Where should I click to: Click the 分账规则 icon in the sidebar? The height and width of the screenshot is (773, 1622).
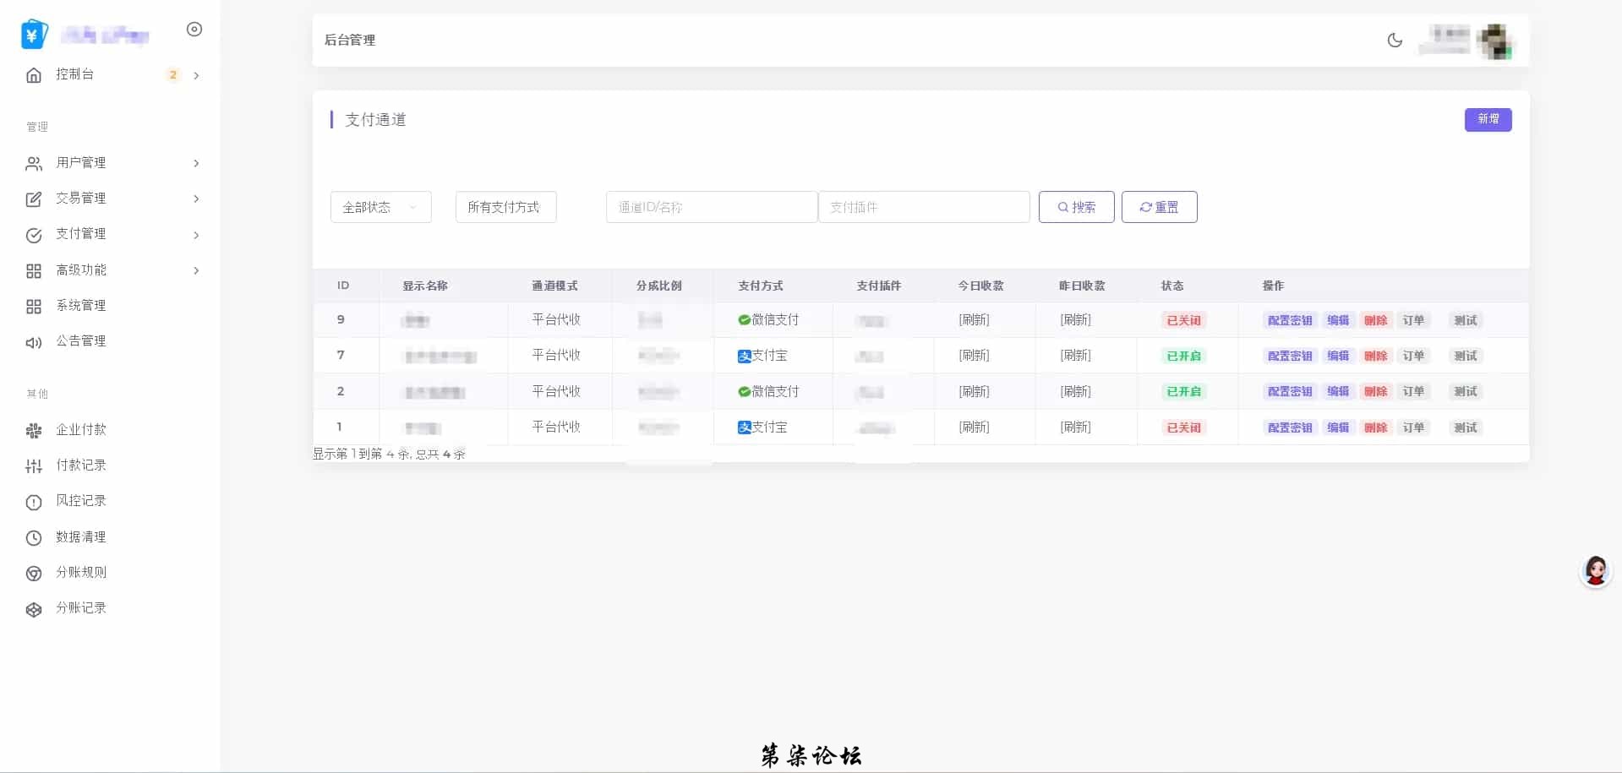[34, 574]
